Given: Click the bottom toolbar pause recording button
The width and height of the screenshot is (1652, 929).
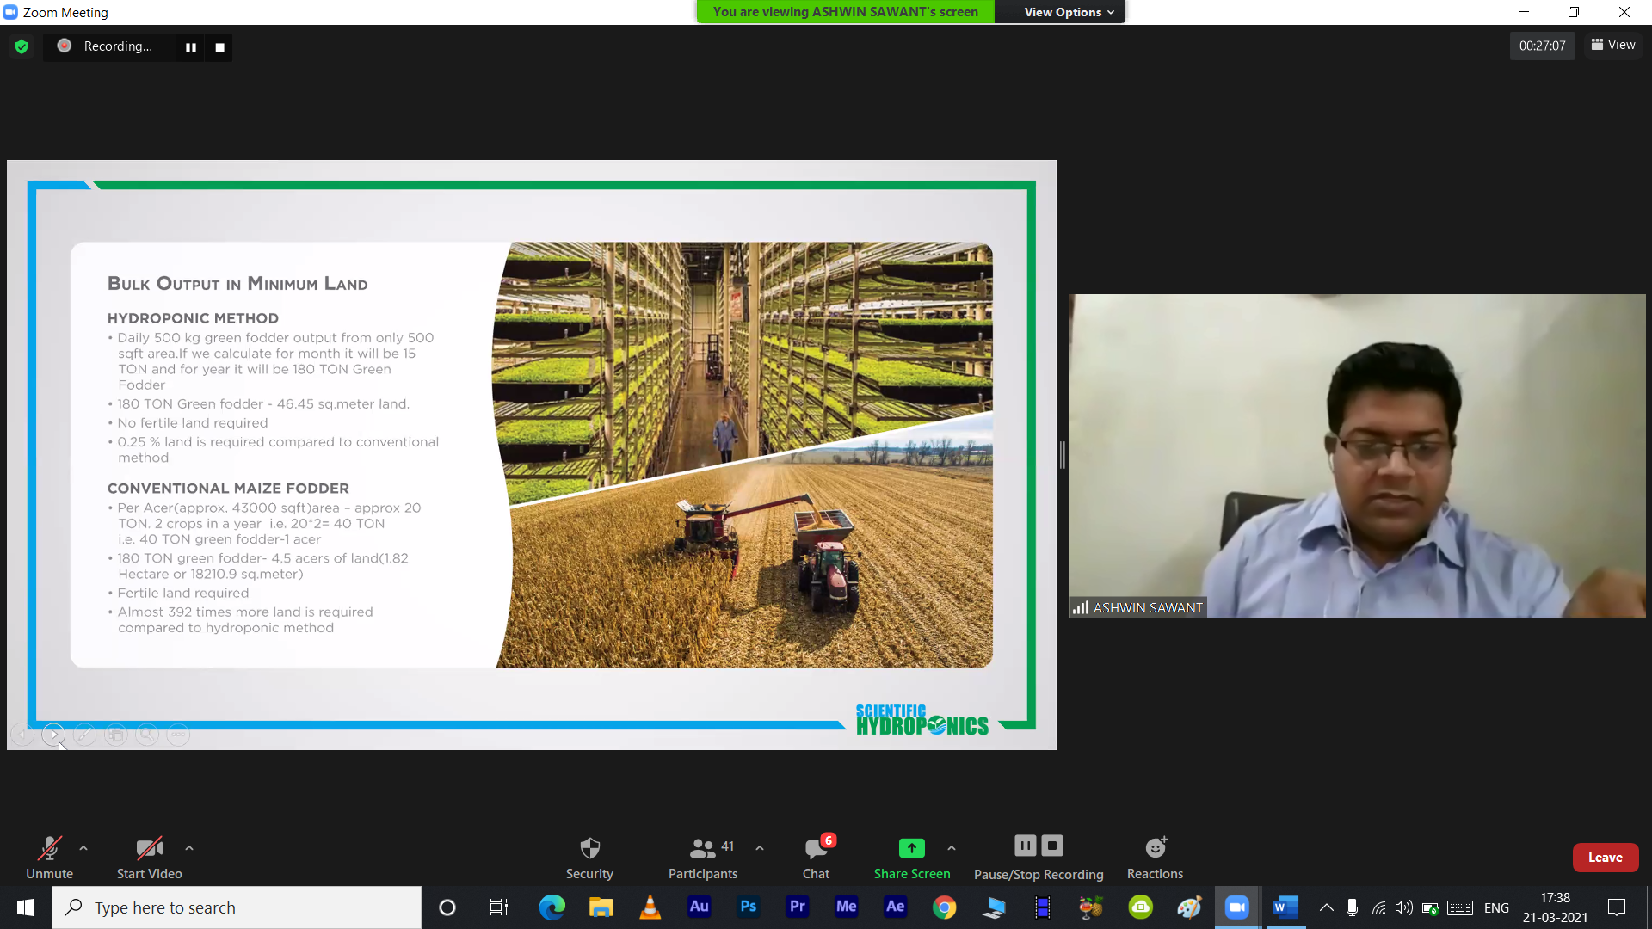Looking at the screenshot, I should click(x=1025, y=846).
